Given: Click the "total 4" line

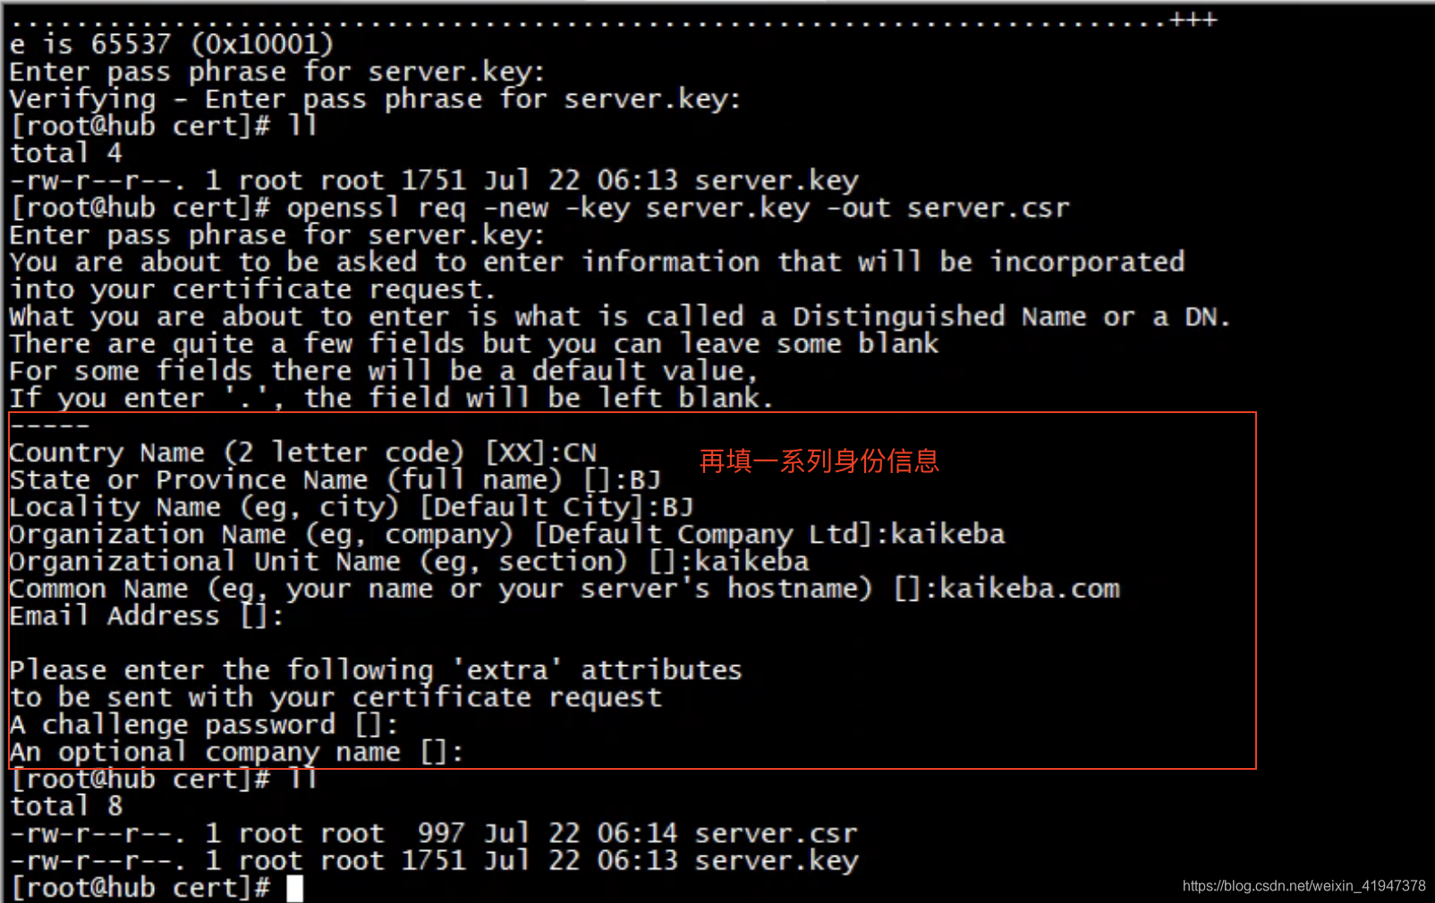Looking at the screenshot, I should 66,153.
